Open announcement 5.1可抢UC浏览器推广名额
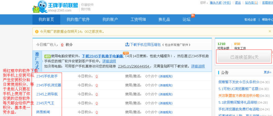 pyautogui.click(x=239, y=89)
